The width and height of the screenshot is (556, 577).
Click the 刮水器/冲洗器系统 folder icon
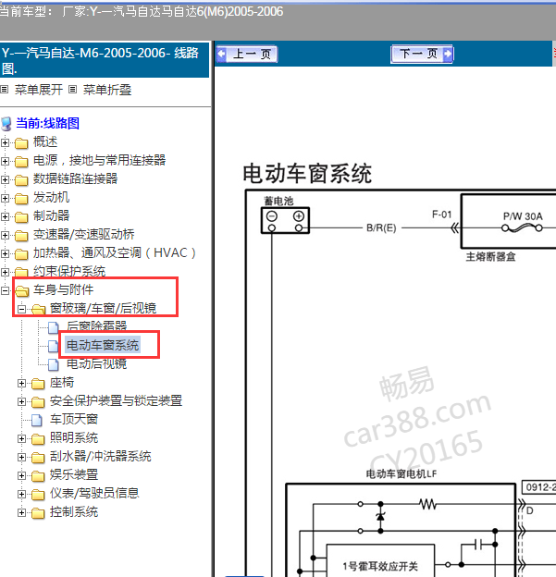coord(38,458)
